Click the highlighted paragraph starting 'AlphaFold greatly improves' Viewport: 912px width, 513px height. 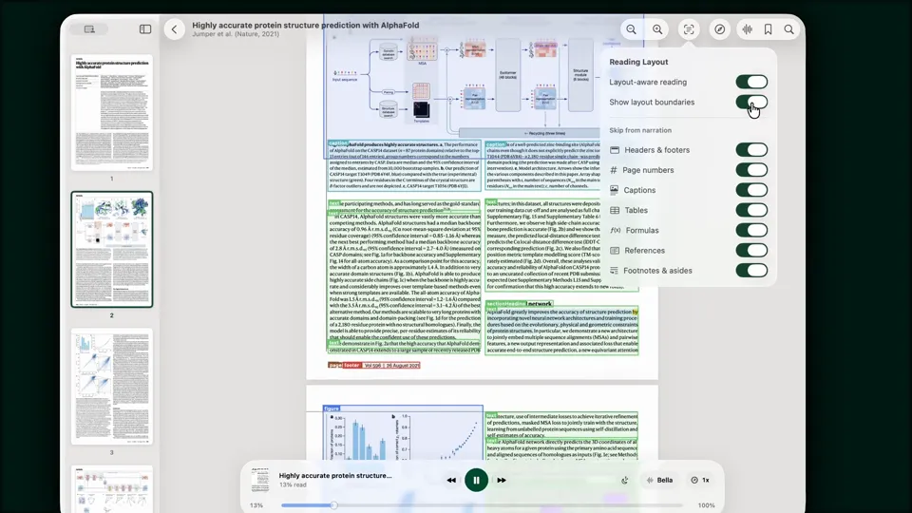(561, 331)
